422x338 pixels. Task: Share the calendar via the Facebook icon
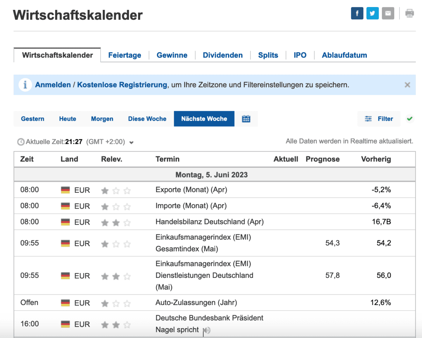coord(357,13)
